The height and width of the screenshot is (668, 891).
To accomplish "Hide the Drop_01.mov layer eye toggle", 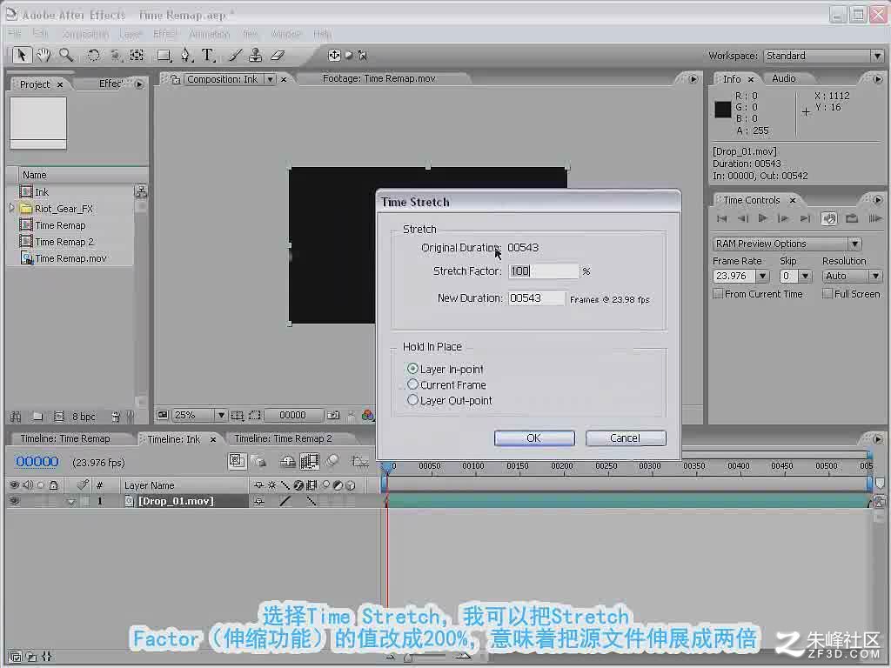I will point(15,501).
